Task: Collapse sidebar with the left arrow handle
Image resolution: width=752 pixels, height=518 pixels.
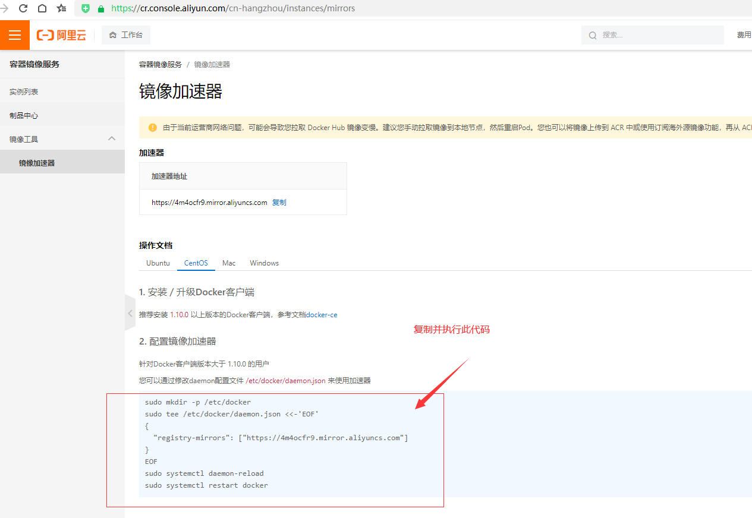Action: (130, 313)
